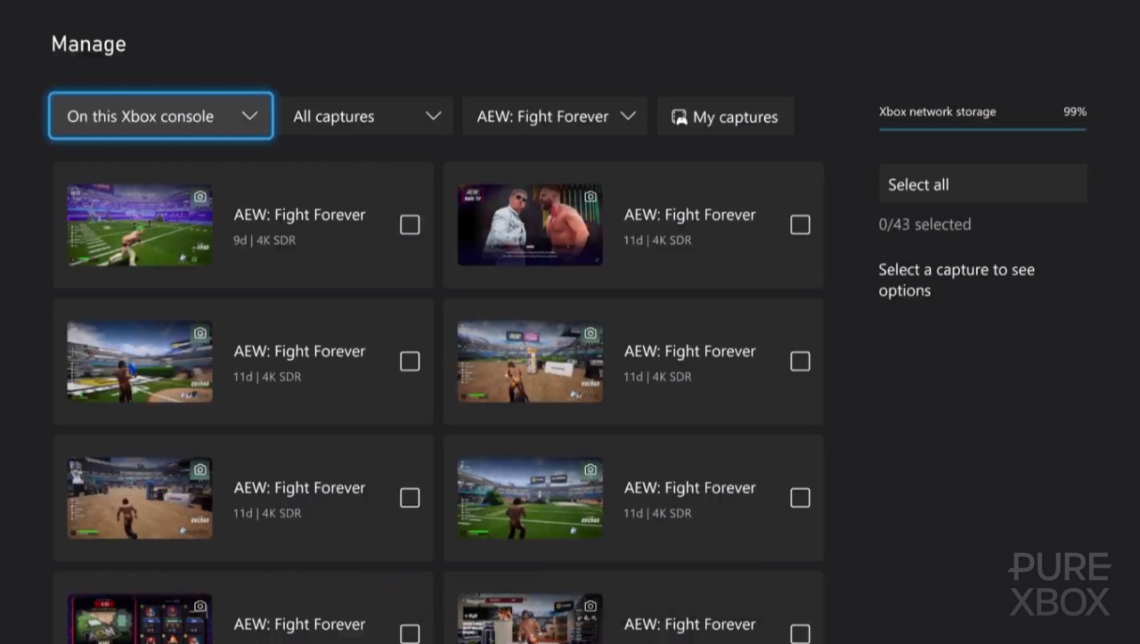Click the camera icon on the second-row right capture
This screenshot has height=644, width=1140.
[x=590, y=332]
